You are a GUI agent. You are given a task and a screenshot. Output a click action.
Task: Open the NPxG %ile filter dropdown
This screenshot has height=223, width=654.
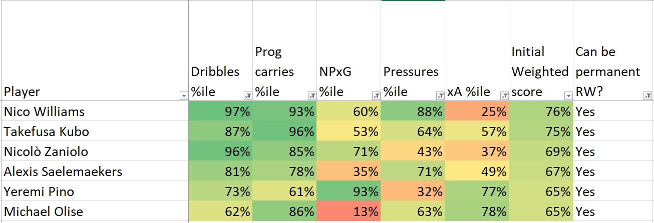point(376,95)
